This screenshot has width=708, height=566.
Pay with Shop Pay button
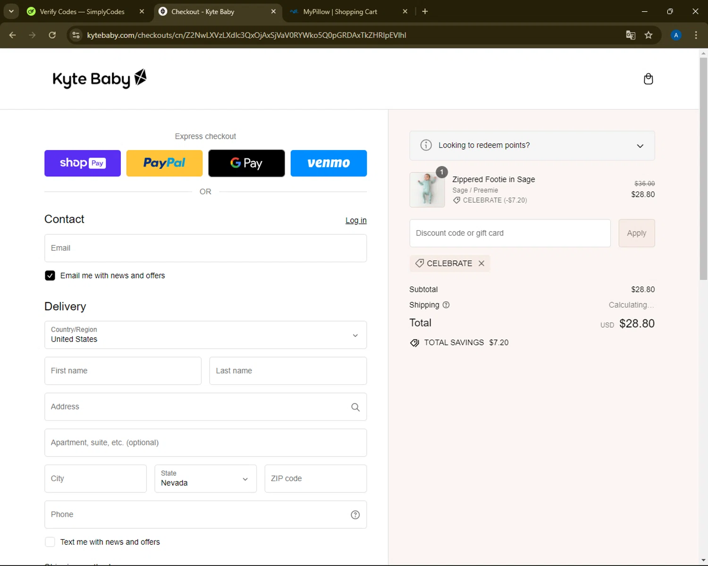pyautogui.click(x=83, y=163)
